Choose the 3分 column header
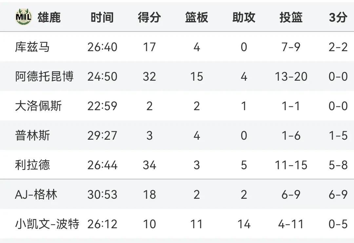The width and height of the screenshot is (354, 243). (338, 17)
